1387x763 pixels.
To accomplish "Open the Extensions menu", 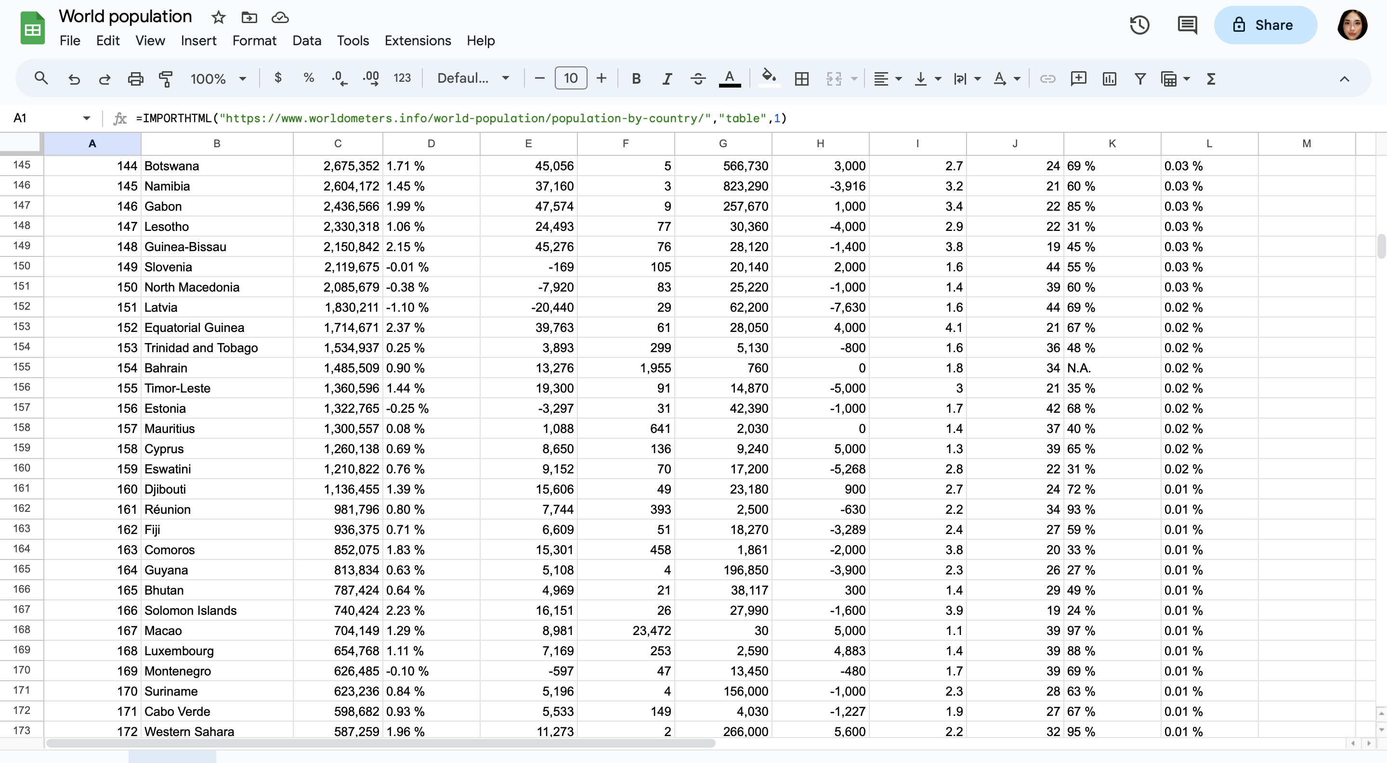I will click(417, 40).
